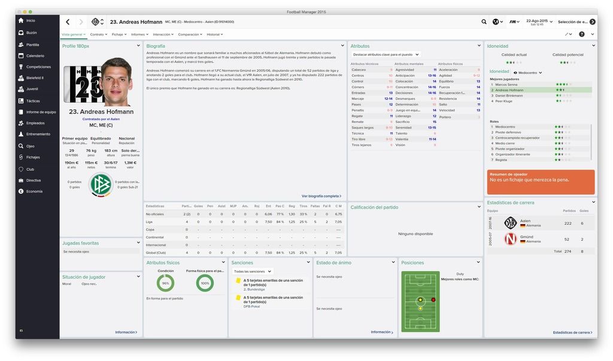Open the Entrenamiento training cone icon
The height and width of the screenshot is (361, 613).
coord(21,134)
